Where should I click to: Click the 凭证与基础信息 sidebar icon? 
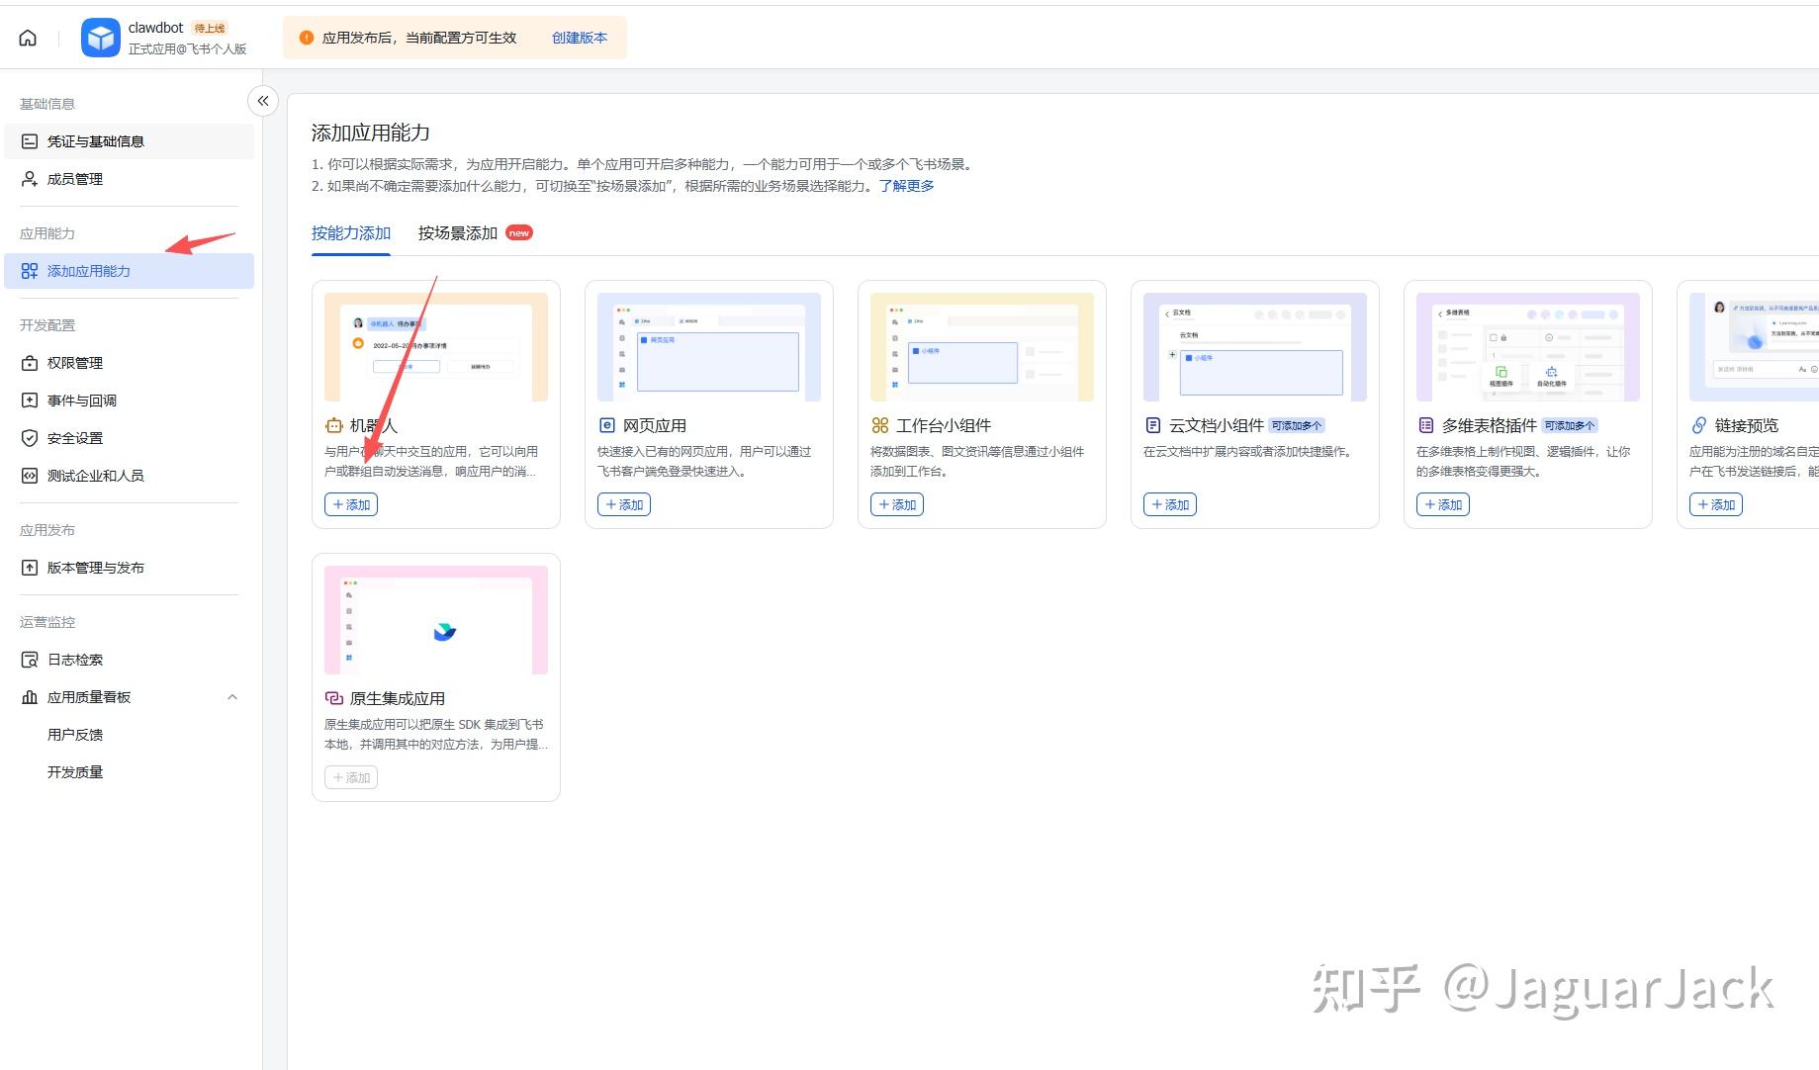(x=30, y=141)
